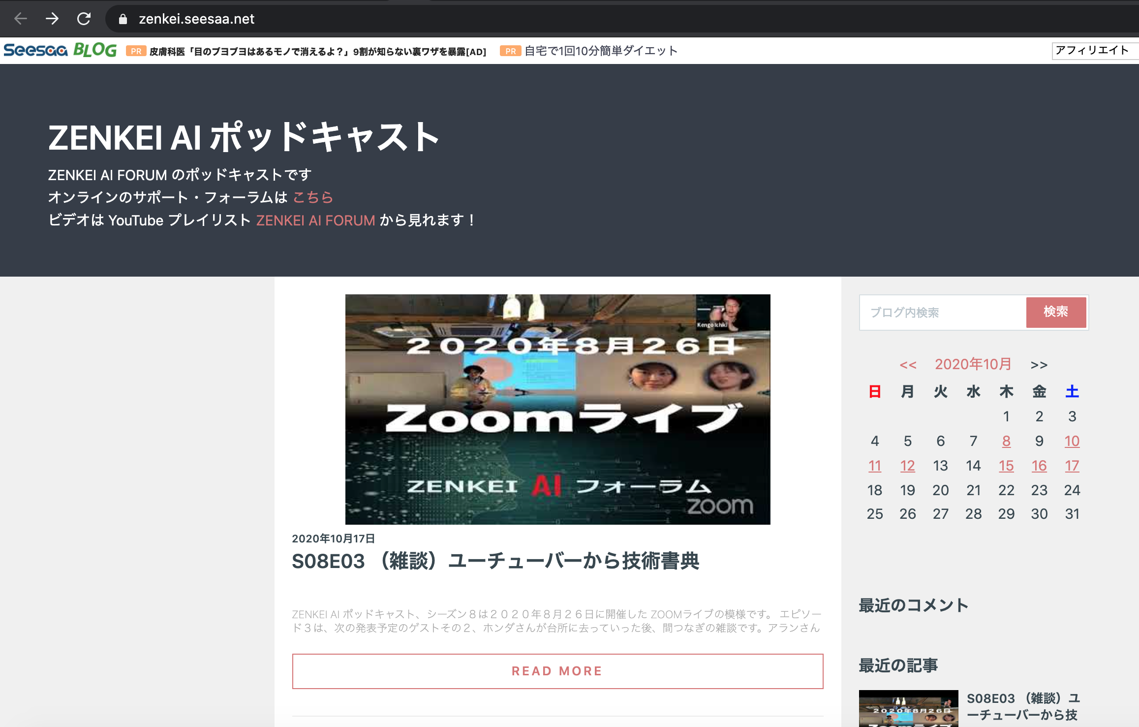Viewport: 1139px width, 727px height.
Task: Open calendar date 17 posts
Action: coord(1072,466)
